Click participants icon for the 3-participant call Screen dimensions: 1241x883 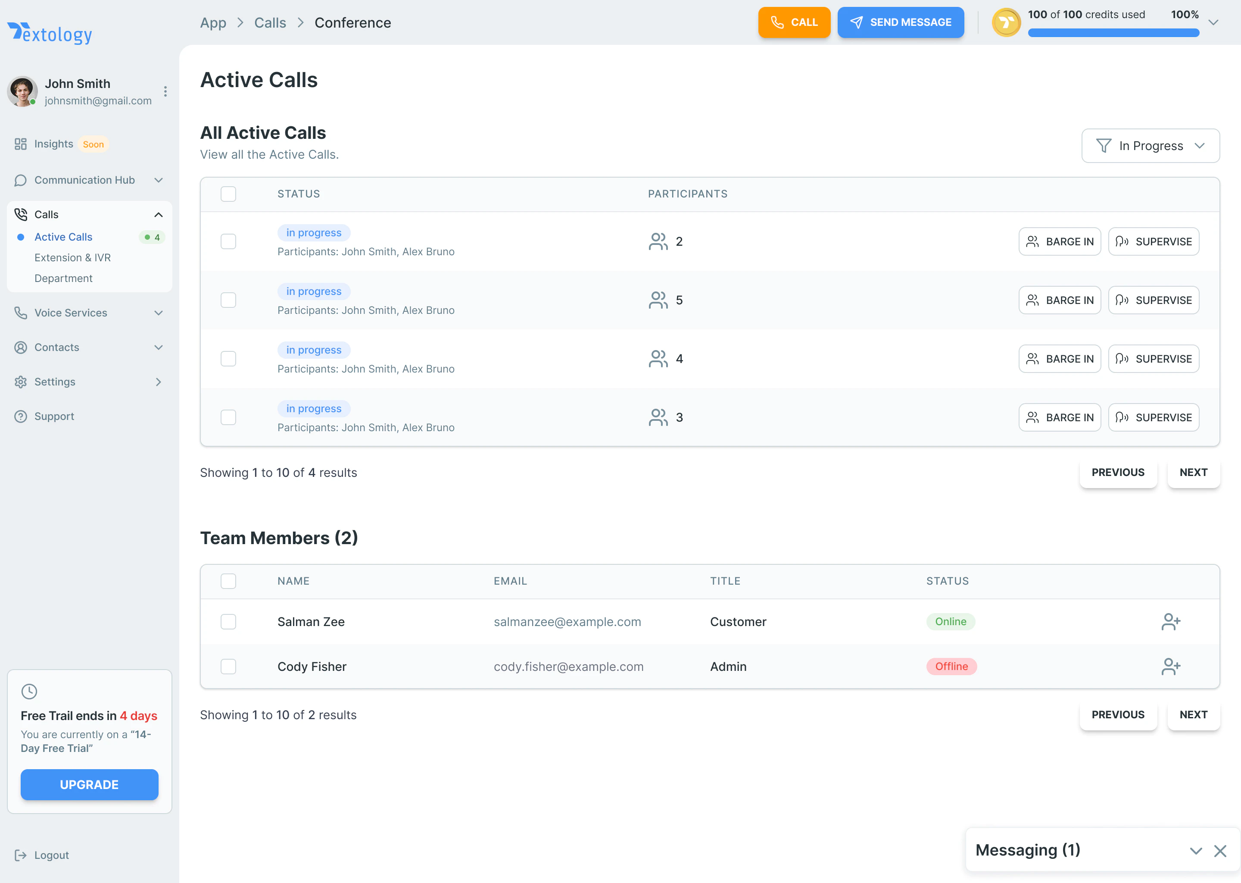[x=658, y=418]
